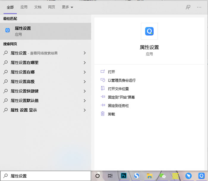Select the 属性设置 best match result
The image size is (208, 181).
click(x=45, y=31)
